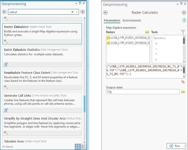Image resolution: width=188 pixels, height=150 pixels.
Task: Open Batch Calculate Statistics tool
Action: point(42,57)
